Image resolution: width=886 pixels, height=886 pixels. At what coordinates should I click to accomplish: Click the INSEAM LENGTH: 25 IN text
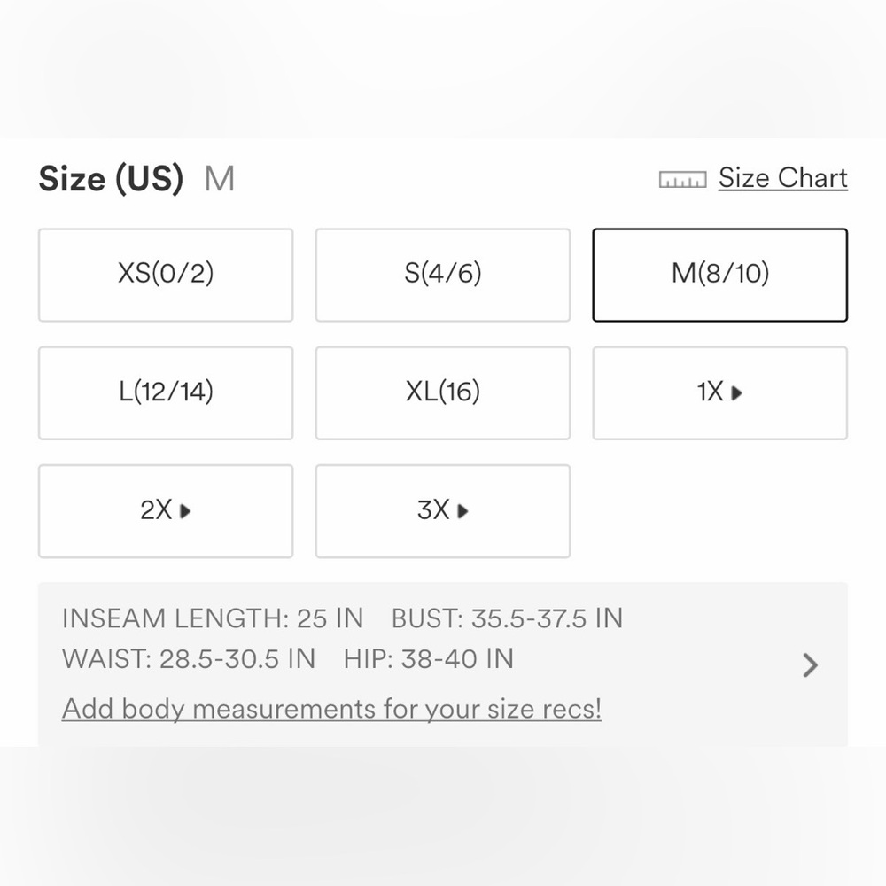213,618
